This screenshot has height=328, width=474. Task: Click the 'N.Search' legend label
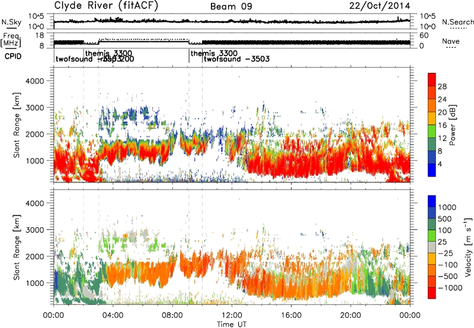[x=458, y=22]
